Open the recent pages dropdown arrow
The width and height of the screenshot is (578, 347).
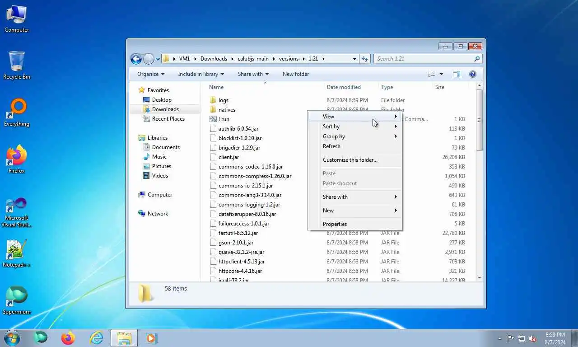(x=158, y=59)
